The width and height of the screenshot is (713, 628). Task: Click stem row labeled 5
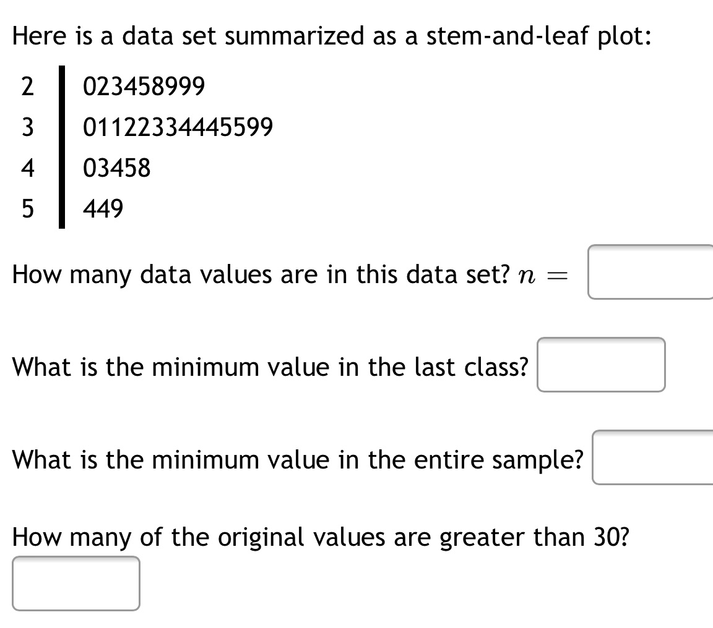[27, 209]
